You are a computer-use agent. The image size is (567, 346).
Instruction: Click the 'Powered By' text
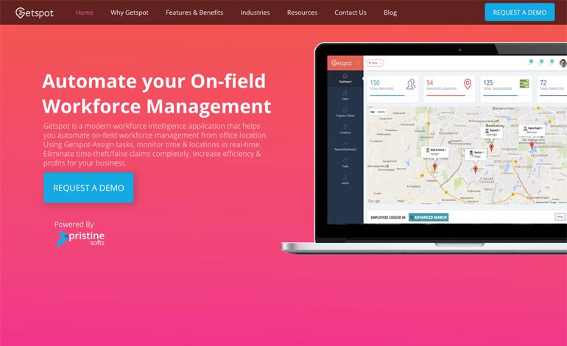(x=74, y=224)
